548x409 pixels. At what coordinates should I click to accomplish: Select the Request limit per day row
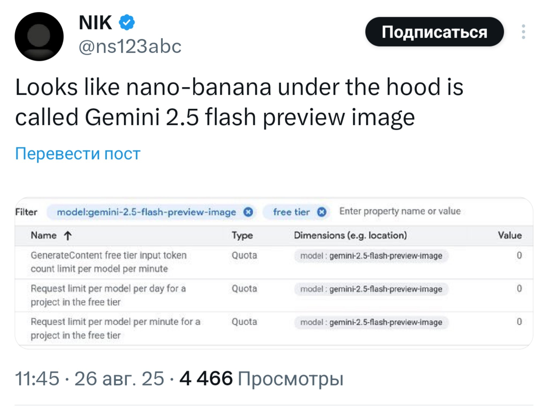108,295
